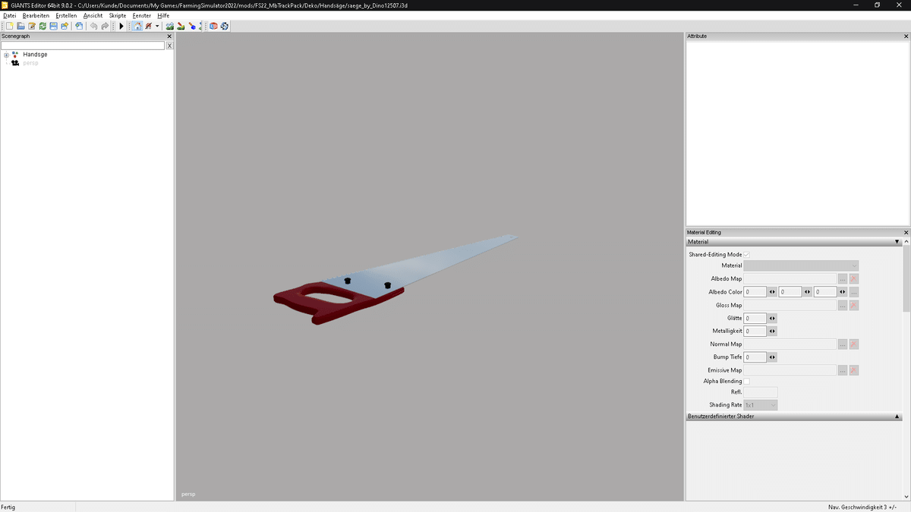
Task: Expand the Benutzerdefinierter Shader section
Action: click(x=897, y=416)
